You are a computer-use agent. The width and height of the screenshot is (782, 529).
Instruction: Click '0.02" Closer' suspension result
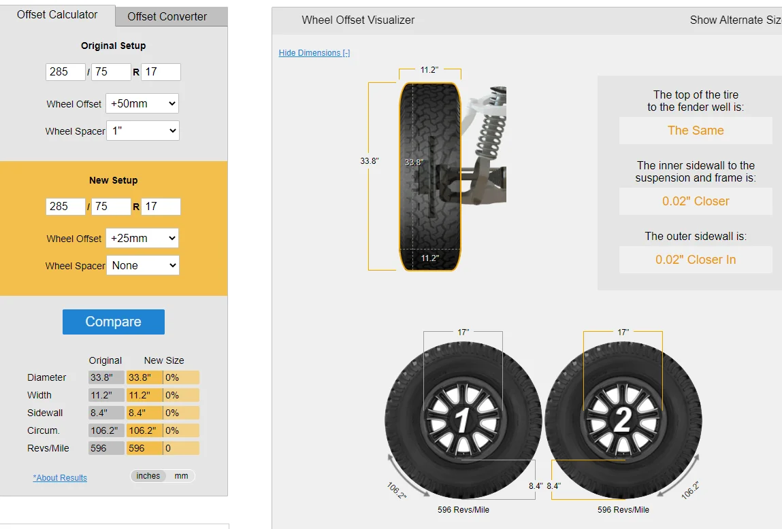[x=696, y=201]
